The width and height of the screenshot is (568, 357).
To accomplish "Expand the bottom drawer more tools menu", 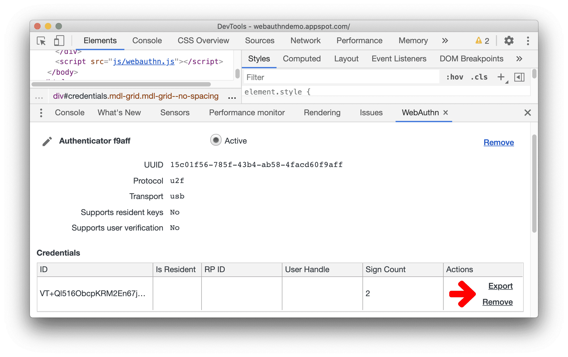I will (42, 113).
